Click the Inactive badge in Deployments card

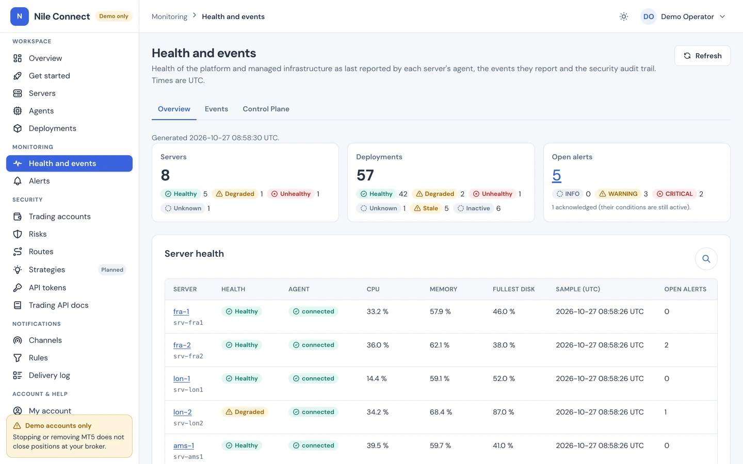point(473,208)
